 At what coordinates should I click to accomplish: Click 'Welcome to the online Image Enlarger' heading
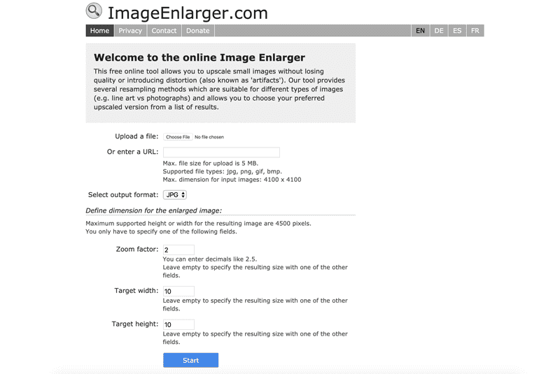(199, 57)
